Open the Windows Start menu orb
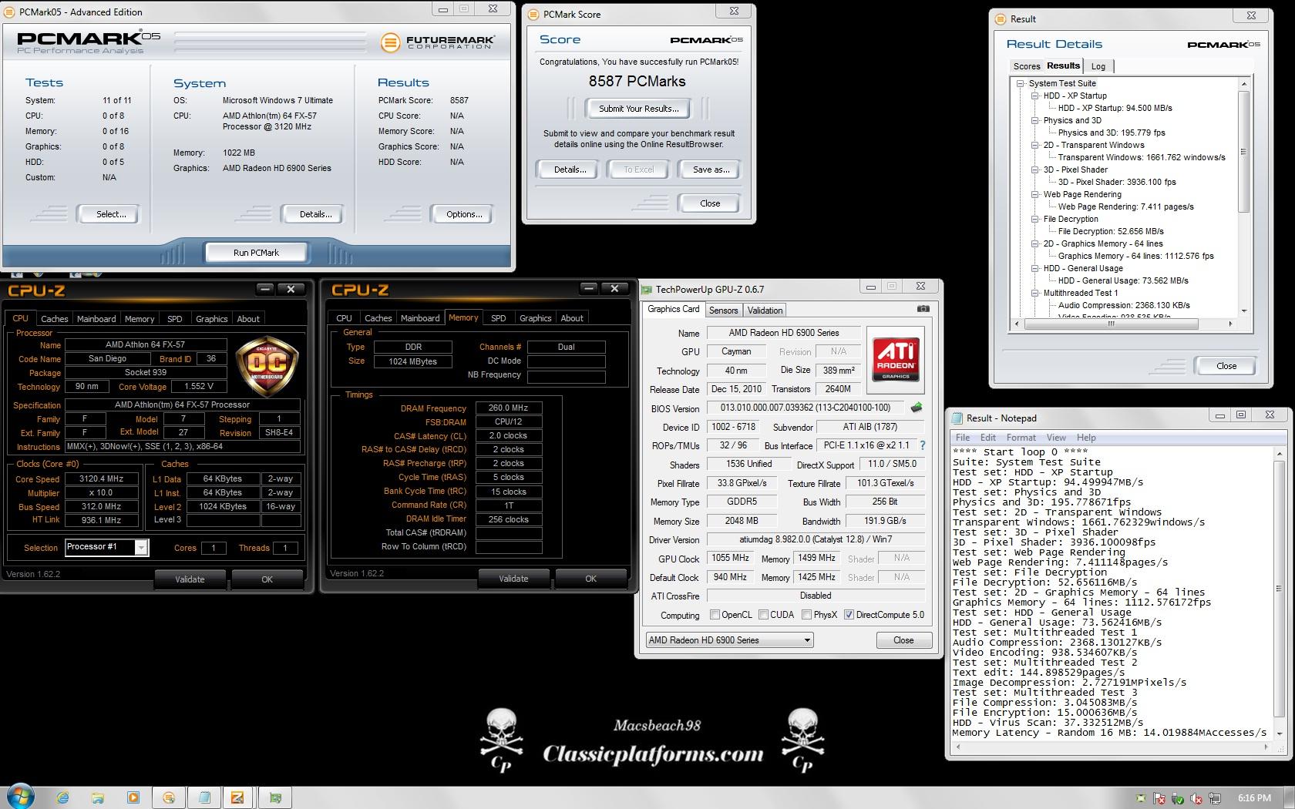This screenshot has height=809, width=1295. click(x=20, y=797)
